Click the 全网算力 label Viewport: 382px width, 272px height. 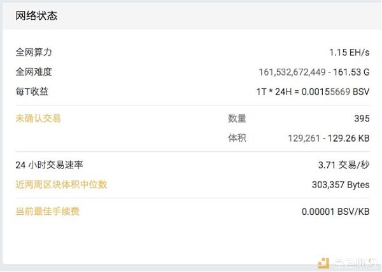point(34,52)
